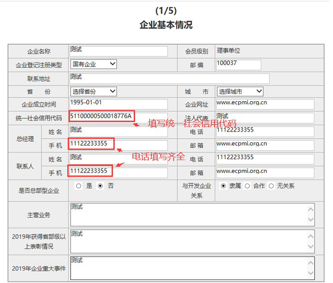This screenshot has width=333, height=283.
Task: Click the 企业名称 input field
Action: [x=118, y=51]
